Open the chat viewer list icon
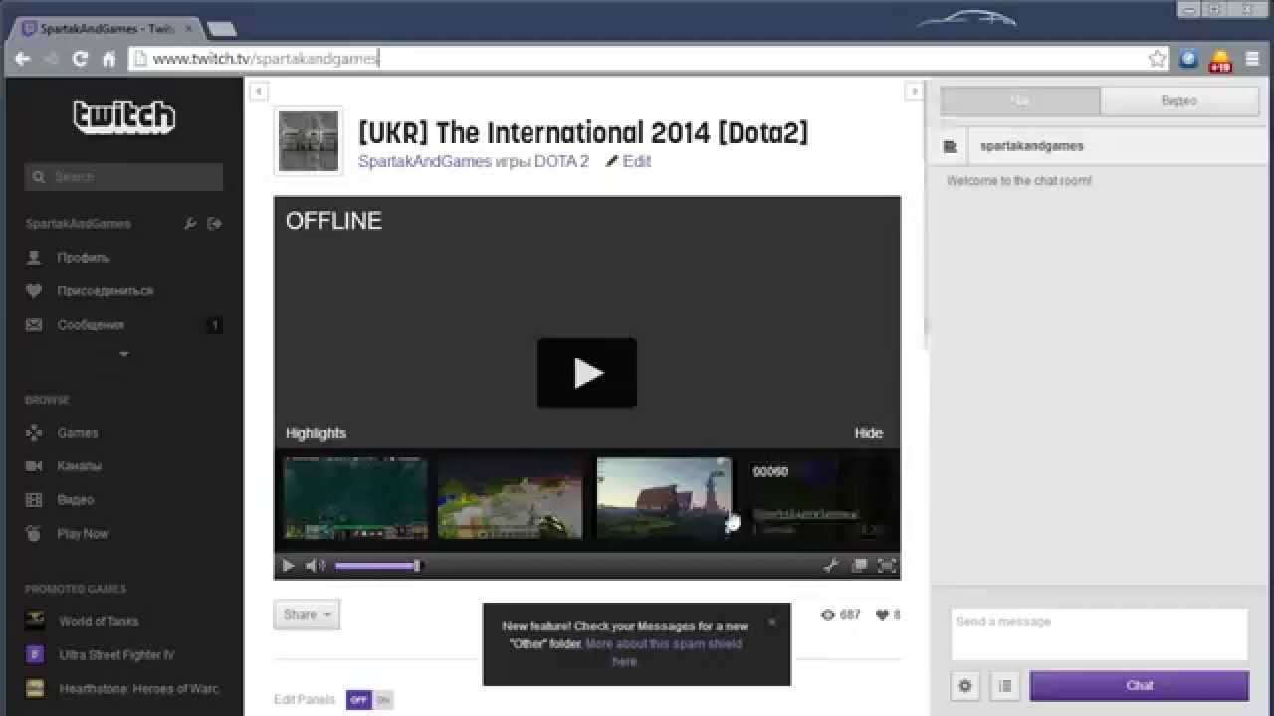Screen dimensions: 1274x716 click(1005, 686)
